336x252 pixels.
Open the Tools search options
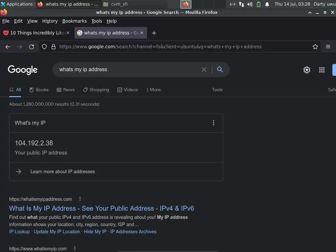(x=217, y=90)
